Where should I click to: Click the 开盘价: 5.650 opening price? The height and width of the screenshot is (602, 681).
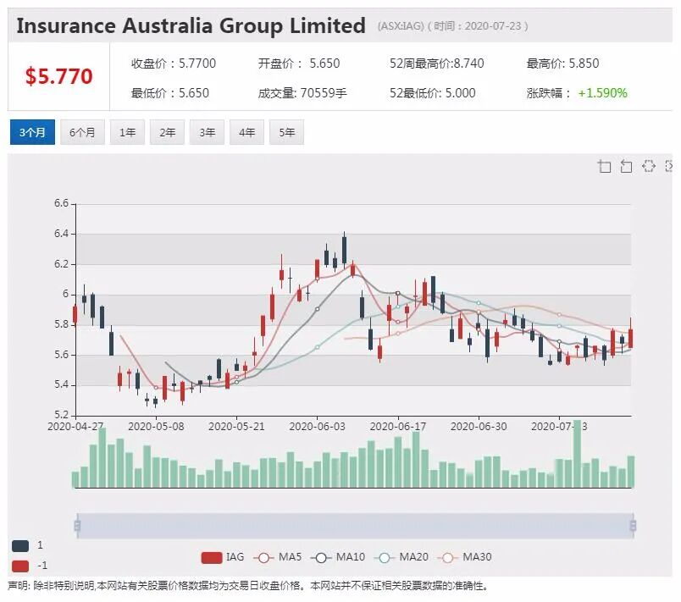(x=299, y=64)
